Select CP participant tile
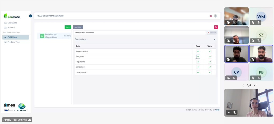 point(237,72)
